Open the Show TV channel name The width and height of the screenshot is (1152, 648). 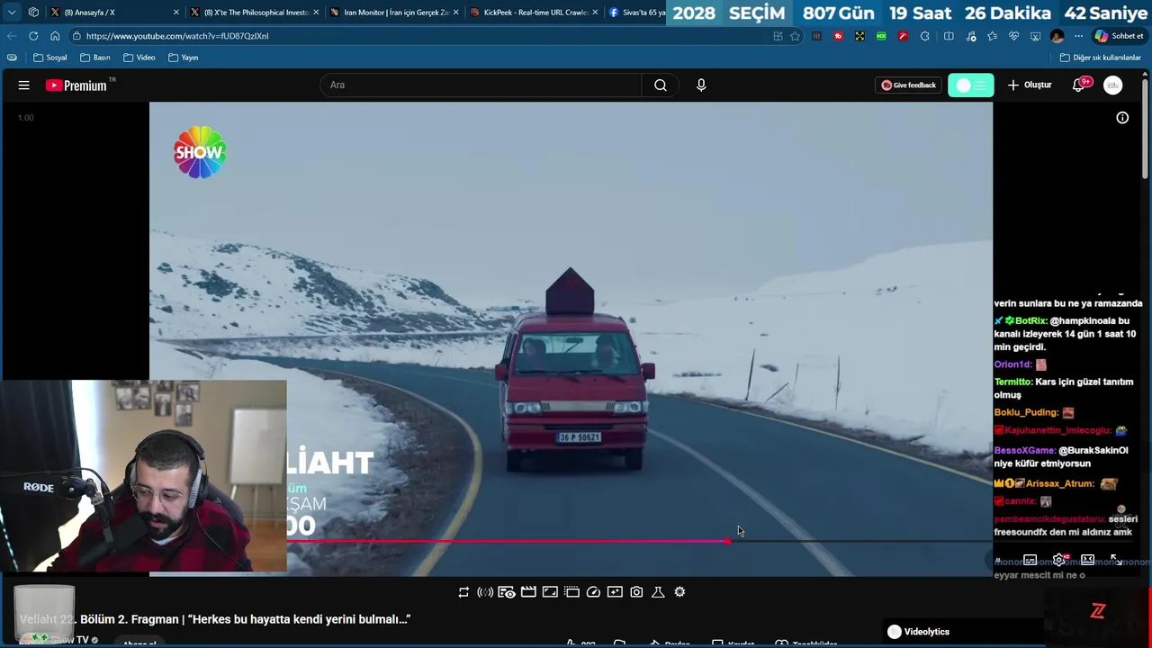pyautogui.click(x=69, y=640)
